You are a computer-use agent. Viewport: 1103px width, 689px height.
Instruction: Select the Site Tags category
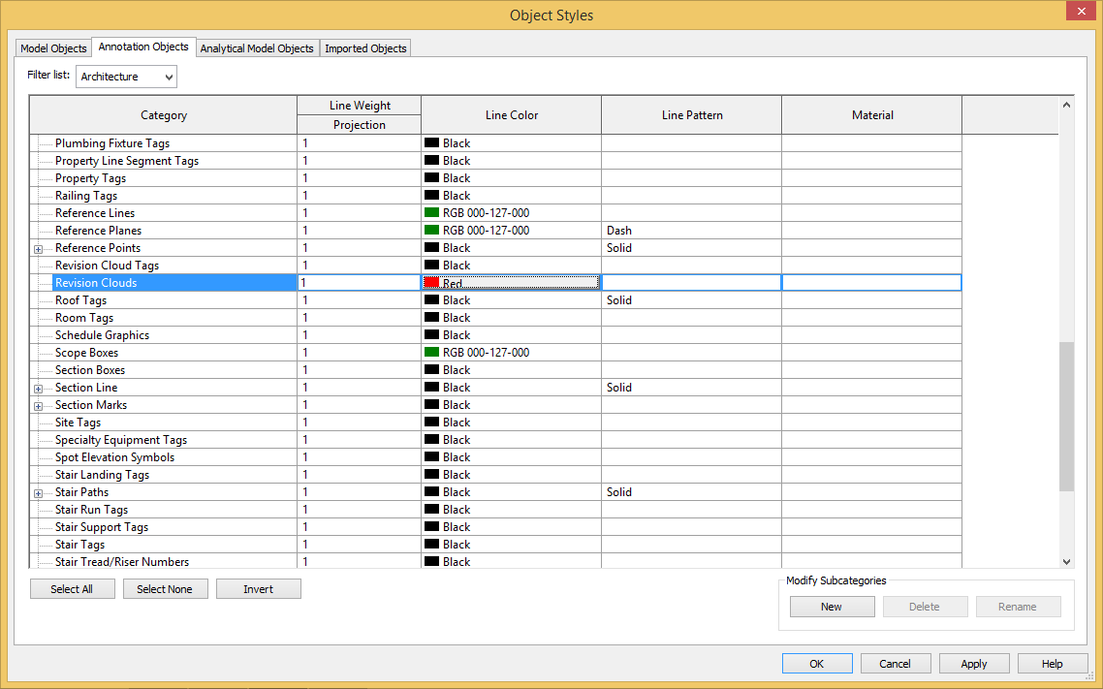pyautogui.click(x=79, y=423)
